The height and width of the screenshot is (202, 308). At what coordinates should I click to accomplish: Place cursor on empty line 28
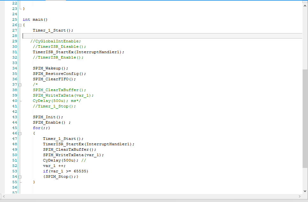click(x=162, y=36)
